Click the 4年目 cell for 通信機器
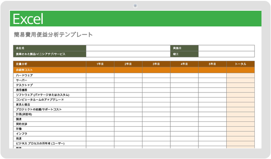The width and height of the screenshot is (271, 159). pyautogui.click(x=184, y=90)
